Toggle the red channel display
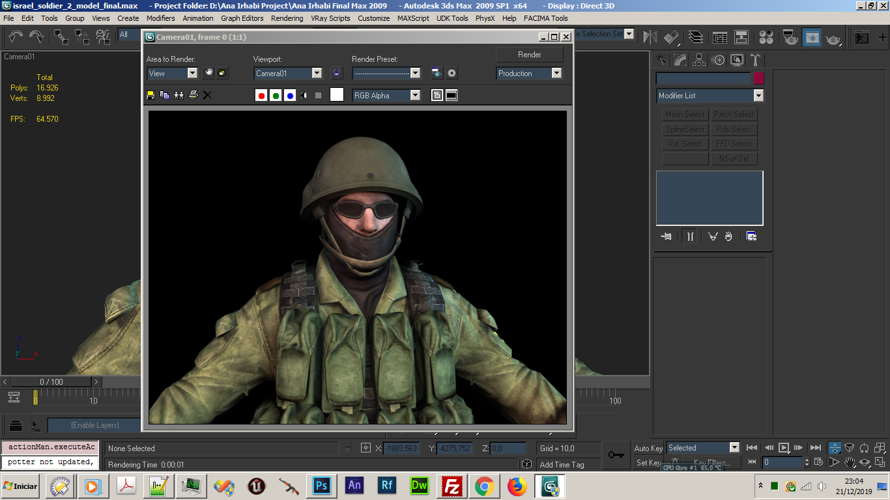 pos(261,96)
